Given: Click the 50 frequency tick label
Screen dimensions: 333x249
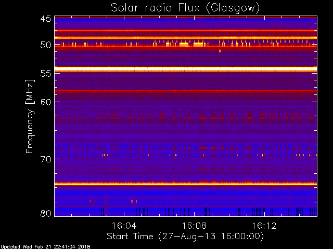Looking at the screenshot, I should tap(46, 45).
